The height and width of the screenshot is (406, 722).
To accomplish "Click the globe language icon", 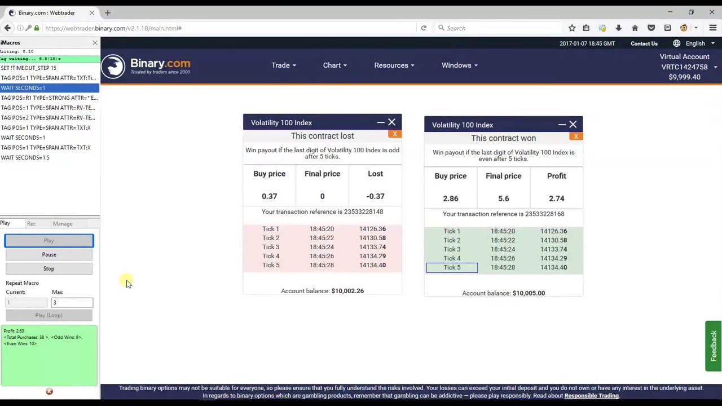I will [676, 43].
